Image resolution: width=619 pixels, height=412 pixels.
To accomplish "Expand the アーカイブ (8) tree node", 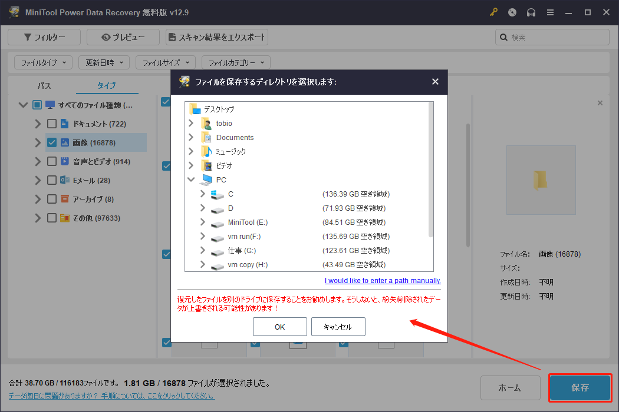I will (38, 199).
